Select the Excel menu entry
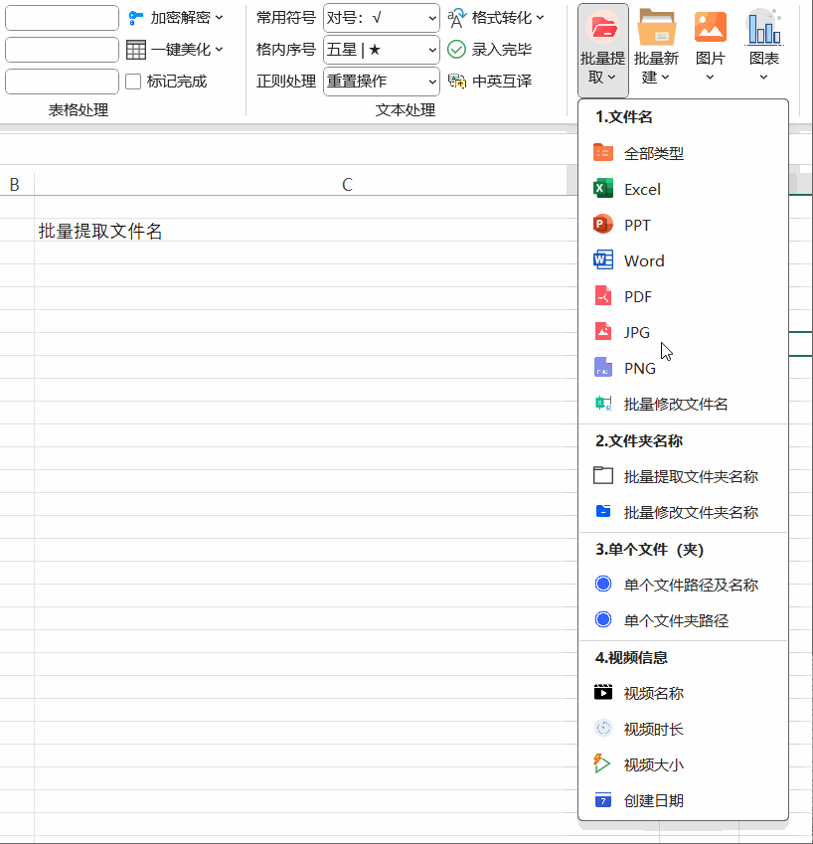Screen dimensions: 813x844 [684, 190]
